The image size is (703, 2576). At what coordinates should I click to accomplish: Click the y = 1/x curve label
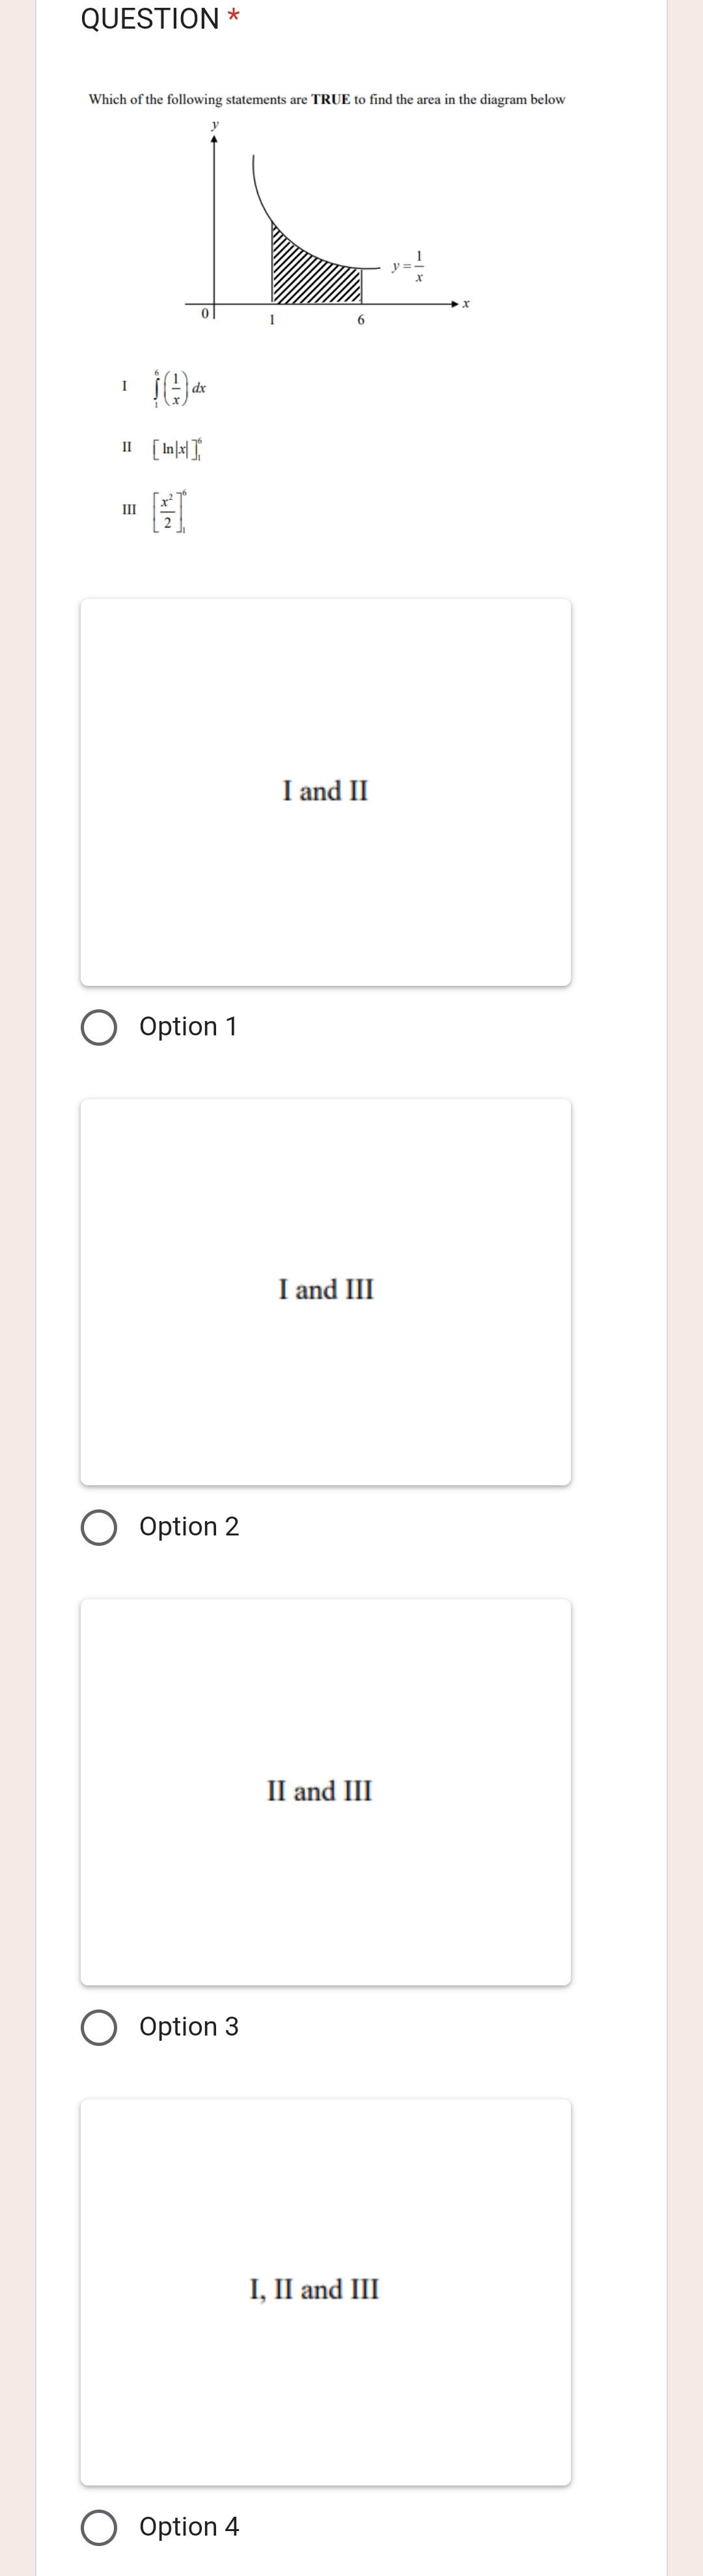point(408,266)
